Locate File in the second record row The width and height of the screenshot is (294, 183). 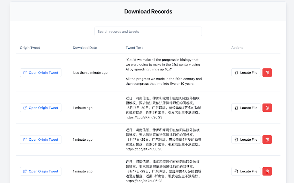246,108
